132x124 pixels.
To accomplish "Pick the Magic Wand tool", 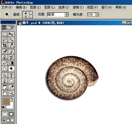I will point(11,40).
